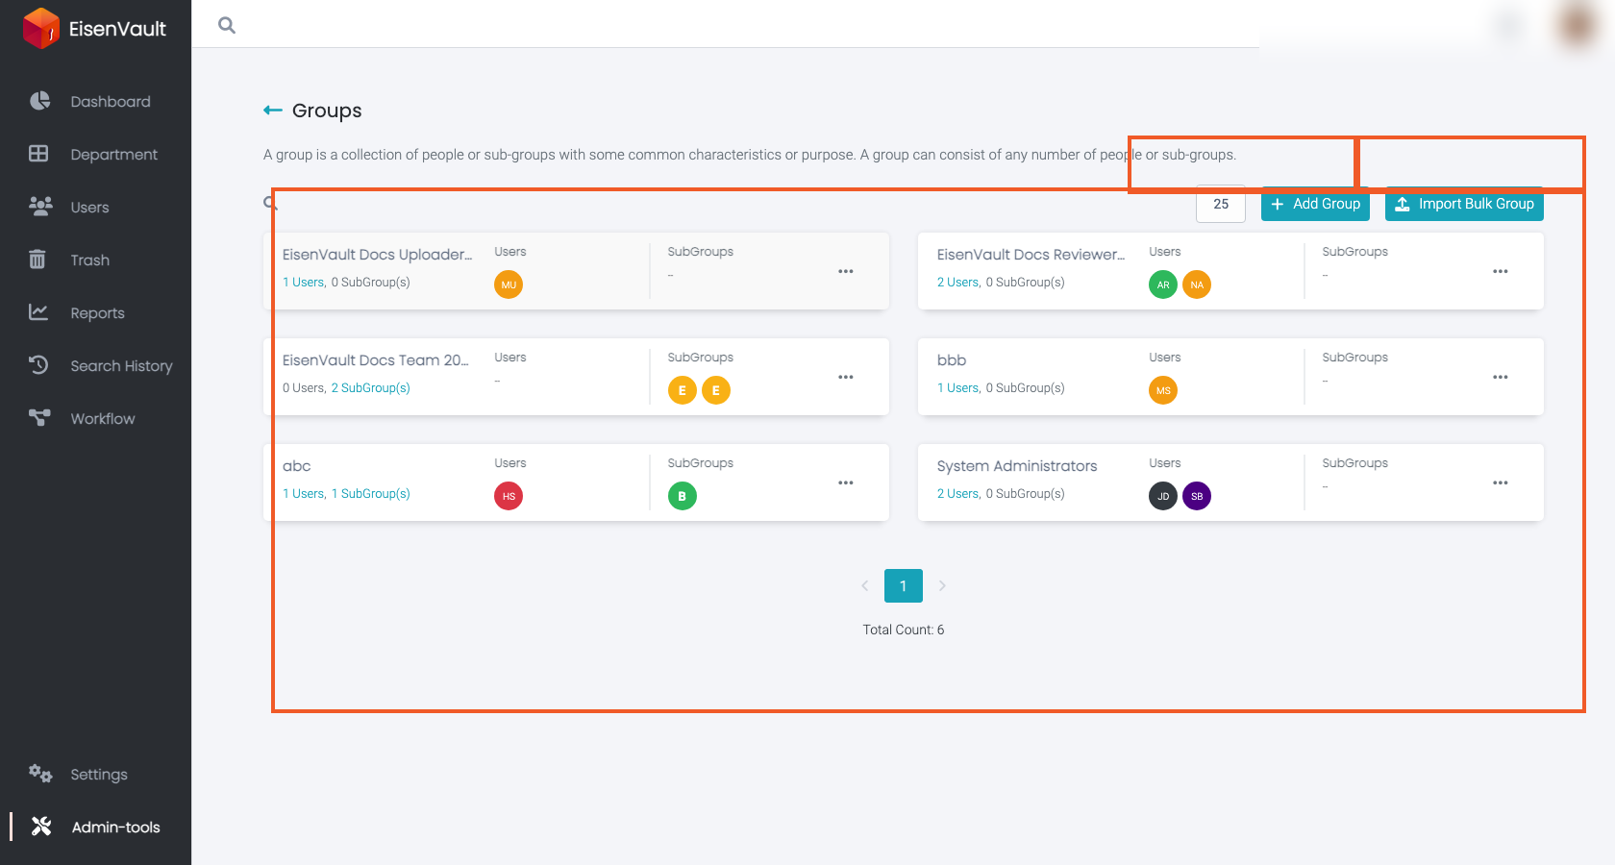Click the Settings gears icon
Image resolution: width=1615 pixels, height=865 pixels.
click(x=39, y=773)
